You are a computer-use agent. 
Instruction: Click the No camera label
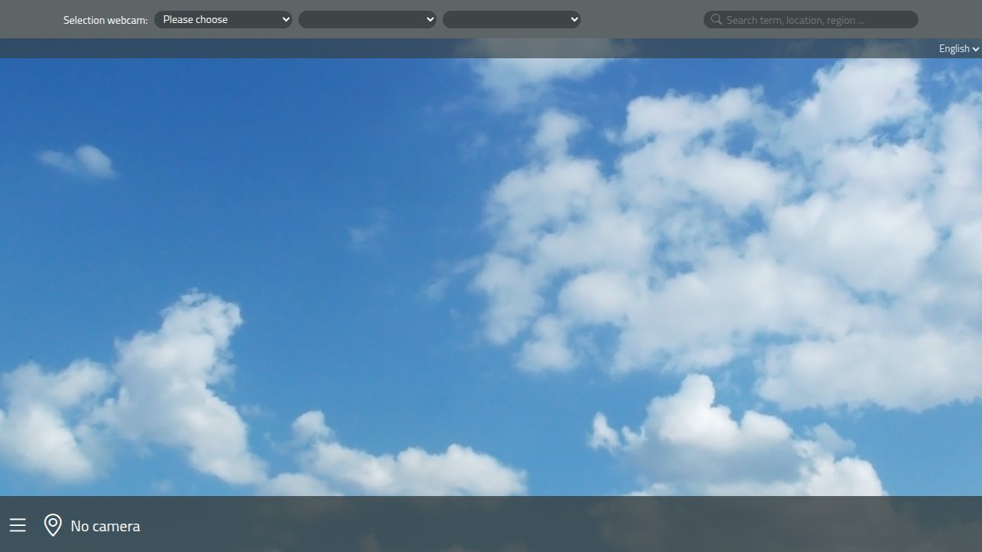[105, 526]
